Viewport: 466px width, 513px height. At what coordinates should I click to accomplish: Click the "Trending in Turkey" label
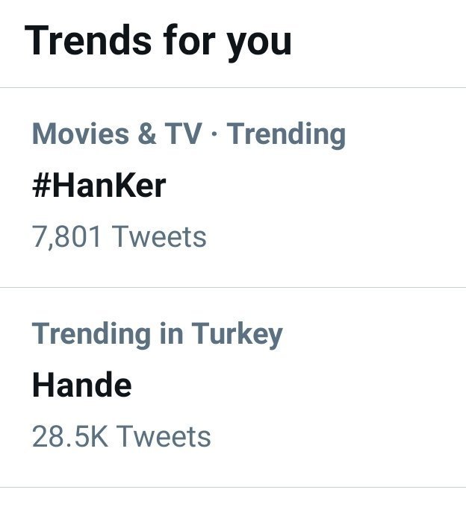pyautogui.click(x=157, y=334)
